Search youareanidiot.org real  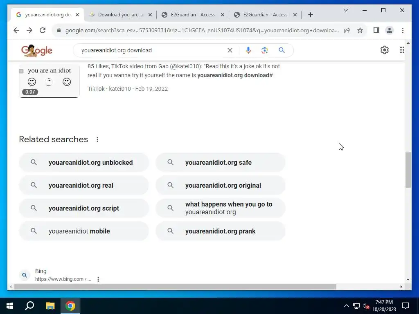click(x=83, y=185)
